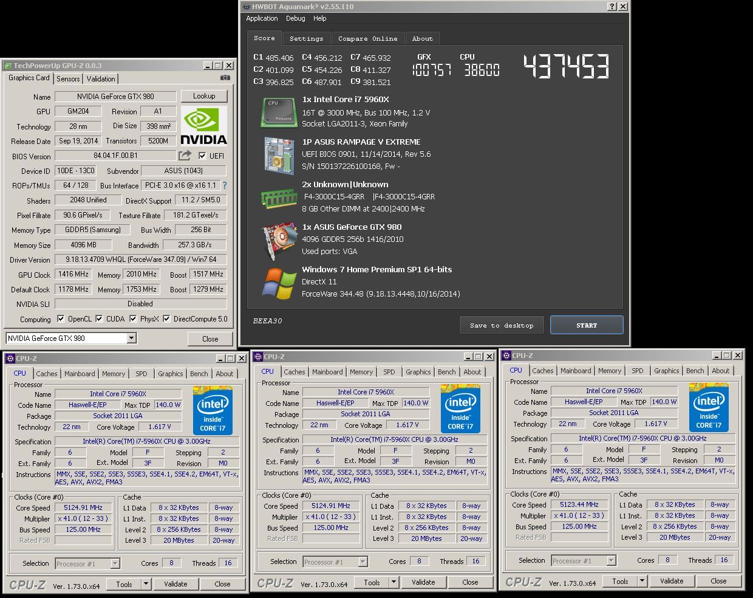This screenshot has height=598, width=753.
Task: Click the GPU name field NVIDIA GeForce GTX 980
Action: 115,97
